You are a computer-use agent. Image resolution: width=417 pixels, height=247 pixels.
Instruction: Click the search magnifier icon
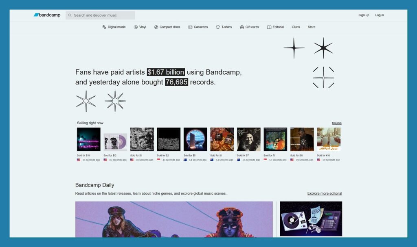[x=70, y=15]
